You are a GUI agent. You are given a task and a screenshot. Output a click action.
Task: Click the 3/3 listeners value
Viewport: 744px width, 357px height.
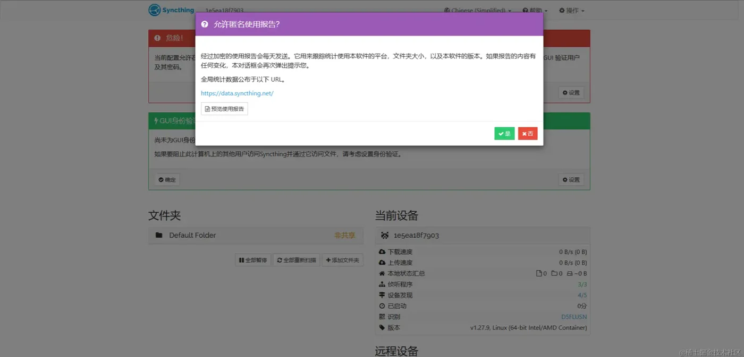pos(582,285)
